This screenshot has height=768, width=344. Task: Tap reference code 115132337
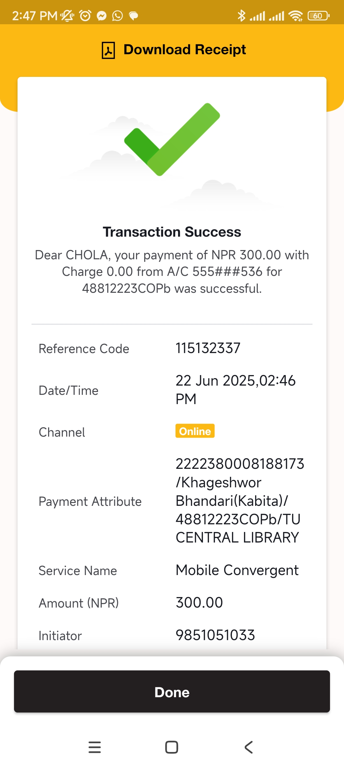[208, 348]
